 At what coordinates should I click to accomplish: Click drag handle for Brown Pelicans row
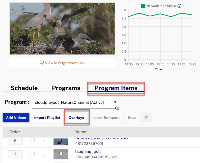pos(44,141)
